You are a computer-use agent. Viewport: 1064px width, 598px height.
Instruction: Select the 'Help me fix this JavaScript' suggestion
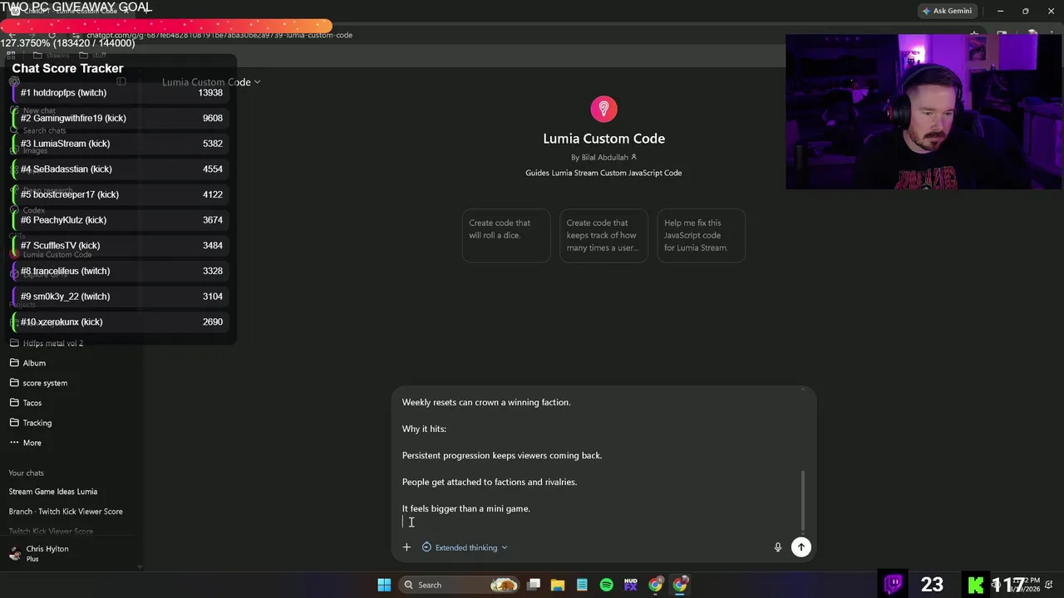(701, 235)
